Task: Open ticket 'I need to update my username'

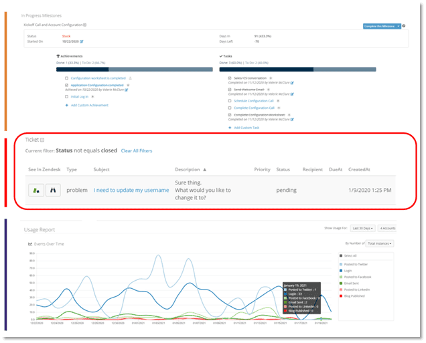Action: [131, 191]
